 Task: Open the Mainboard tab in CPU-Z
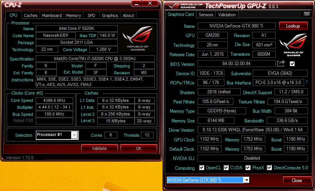pos(52,15)
